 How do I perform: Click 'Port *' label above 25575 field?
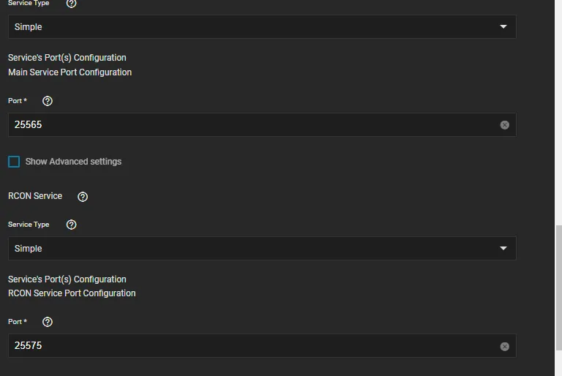[18, 322]
